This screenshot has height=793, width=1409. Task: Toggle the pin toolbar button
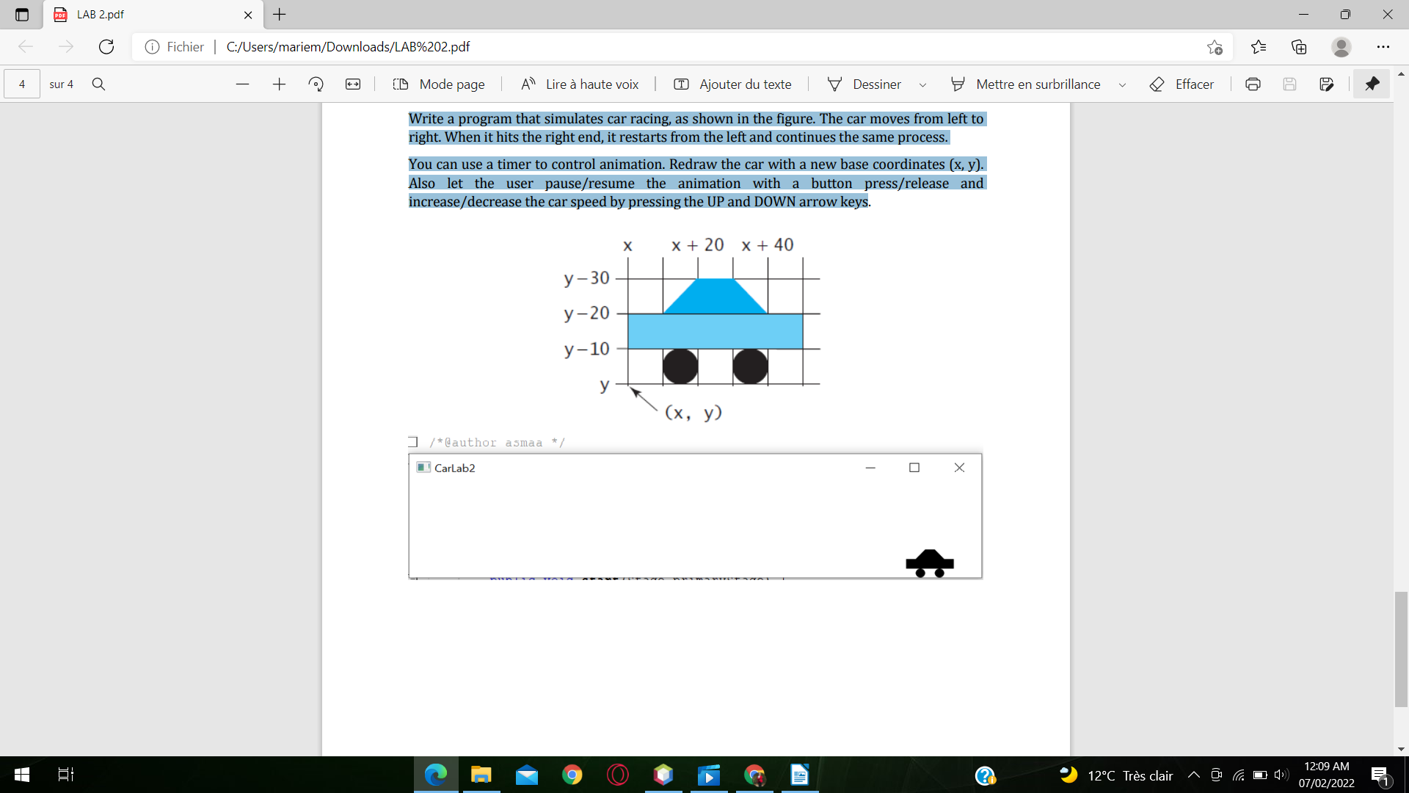[x=1372, y=84]
